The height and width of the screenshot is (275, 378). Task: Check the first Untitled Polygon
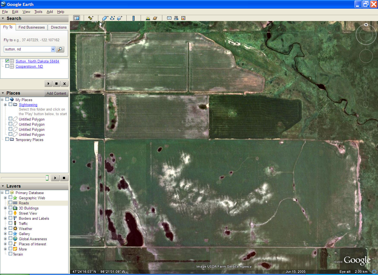click(x=11, y=119)
